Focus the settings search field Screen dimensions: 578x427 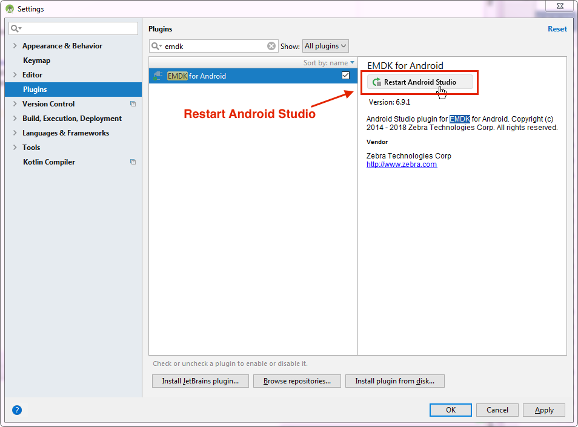(73, 28)
